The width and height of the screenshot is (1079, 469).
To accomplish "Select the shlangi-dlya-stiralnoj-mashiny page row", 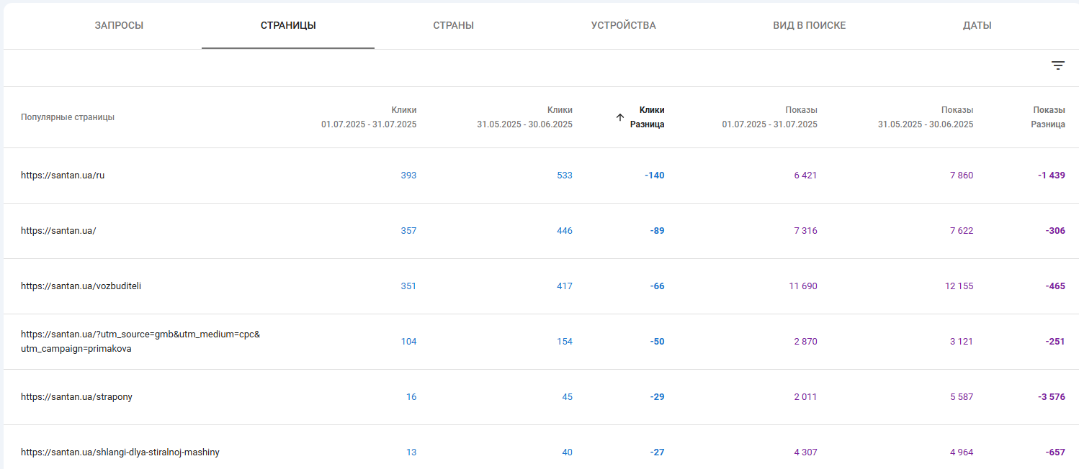I will pyautogui.click(x=541, y=447).
